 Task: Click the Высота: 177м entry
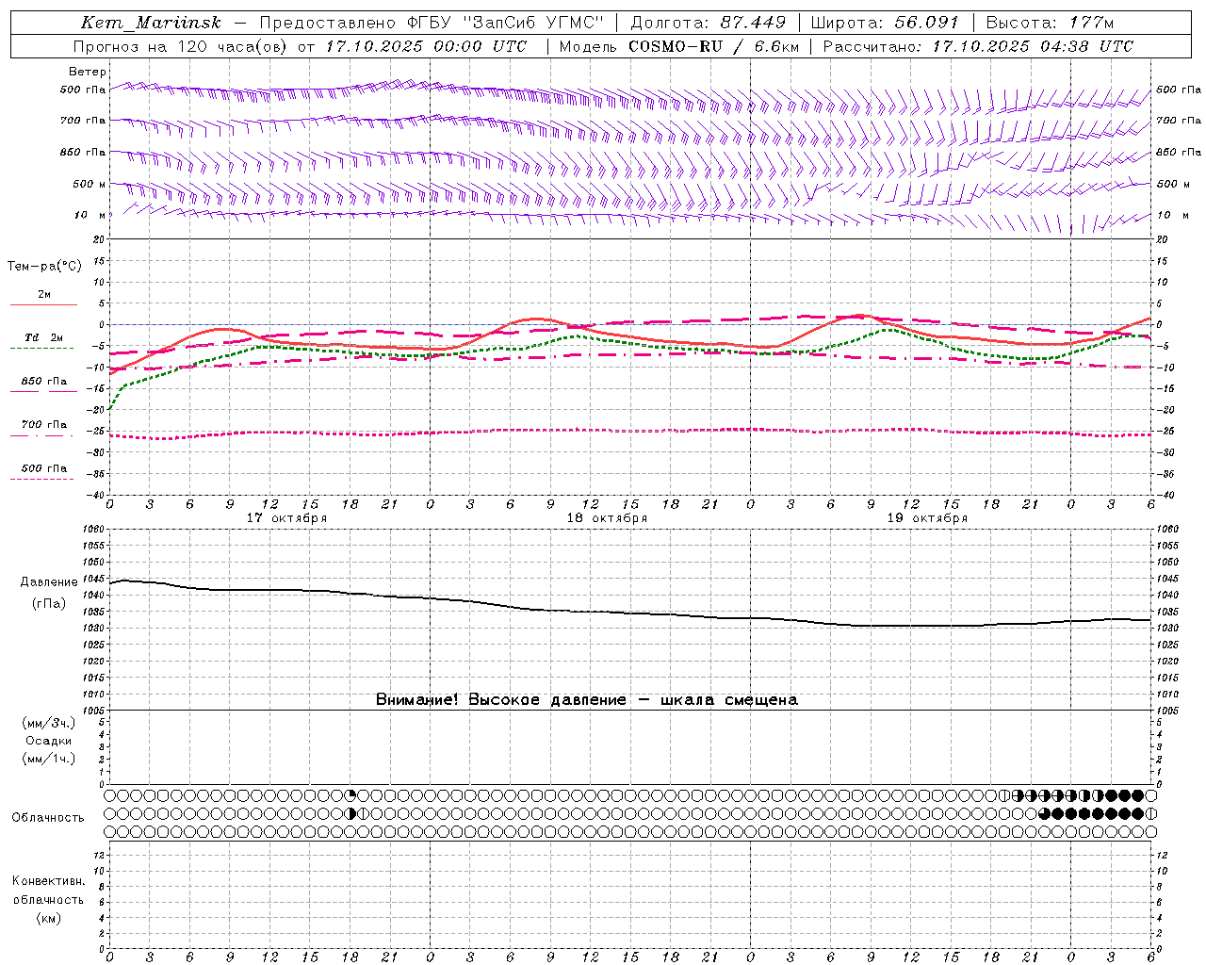click(x=1050, y=23)
